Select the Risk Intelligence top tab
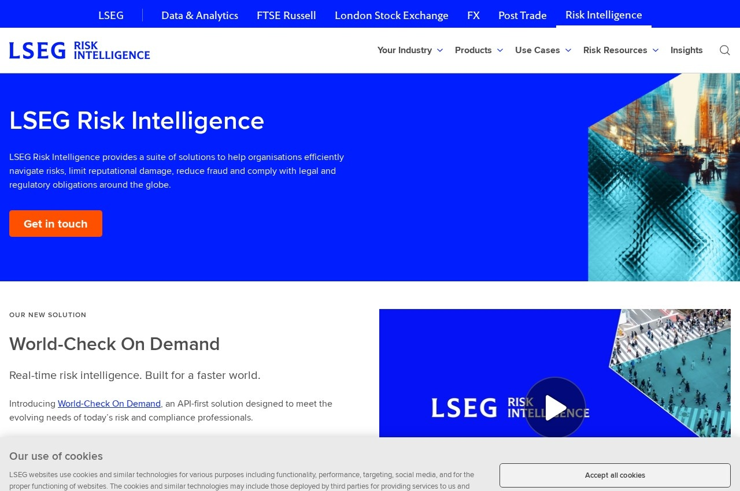Viewport: 740px width, 491px height. [604, 14]
